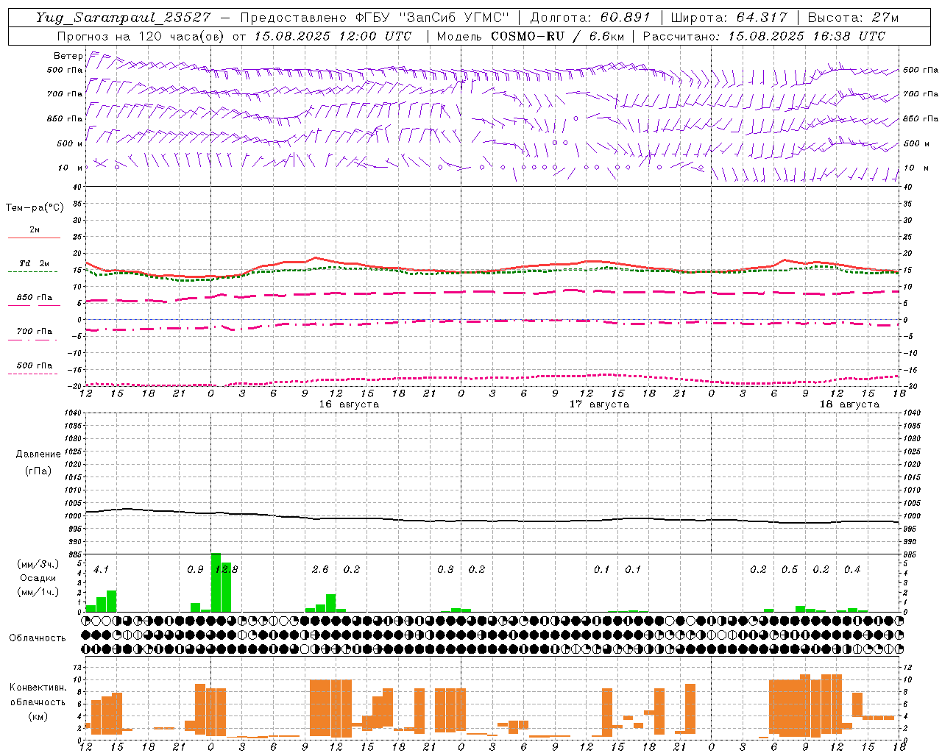Click the station name Yug_Saranpaul_23527

click(x=123, y=18)
